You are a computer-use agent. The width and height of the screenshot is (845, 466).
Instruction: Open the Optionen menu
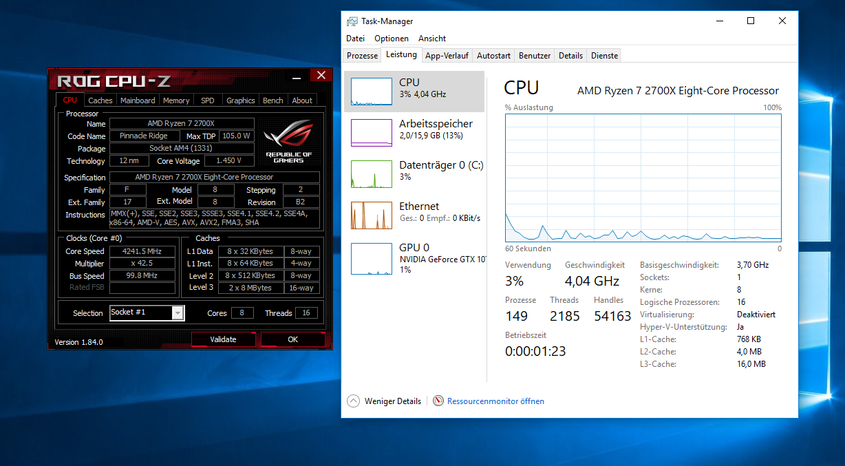392,39
